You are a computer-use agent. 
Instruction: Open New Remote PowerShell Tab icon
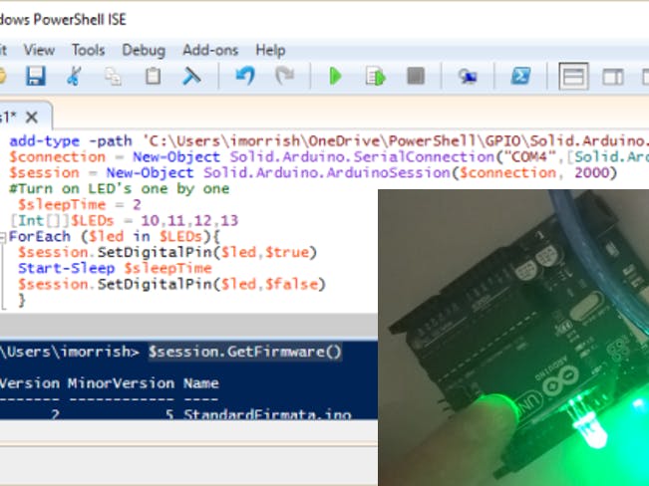click(468, 77)
